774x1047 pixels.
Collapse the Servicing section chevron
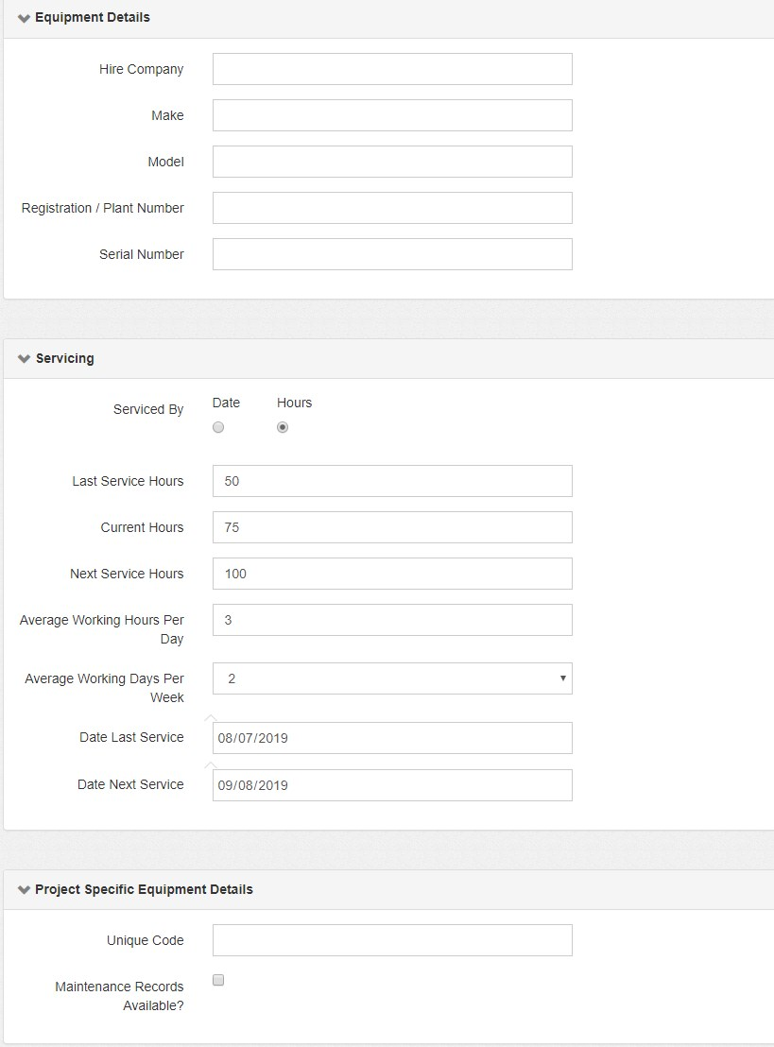[x=24, y=359]
